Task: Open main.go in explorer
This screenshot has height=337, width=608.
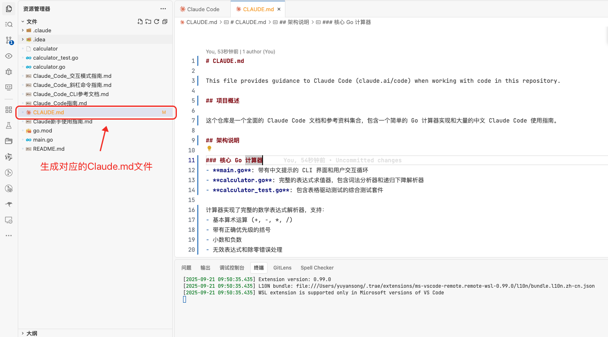Action: pos(95,140)
